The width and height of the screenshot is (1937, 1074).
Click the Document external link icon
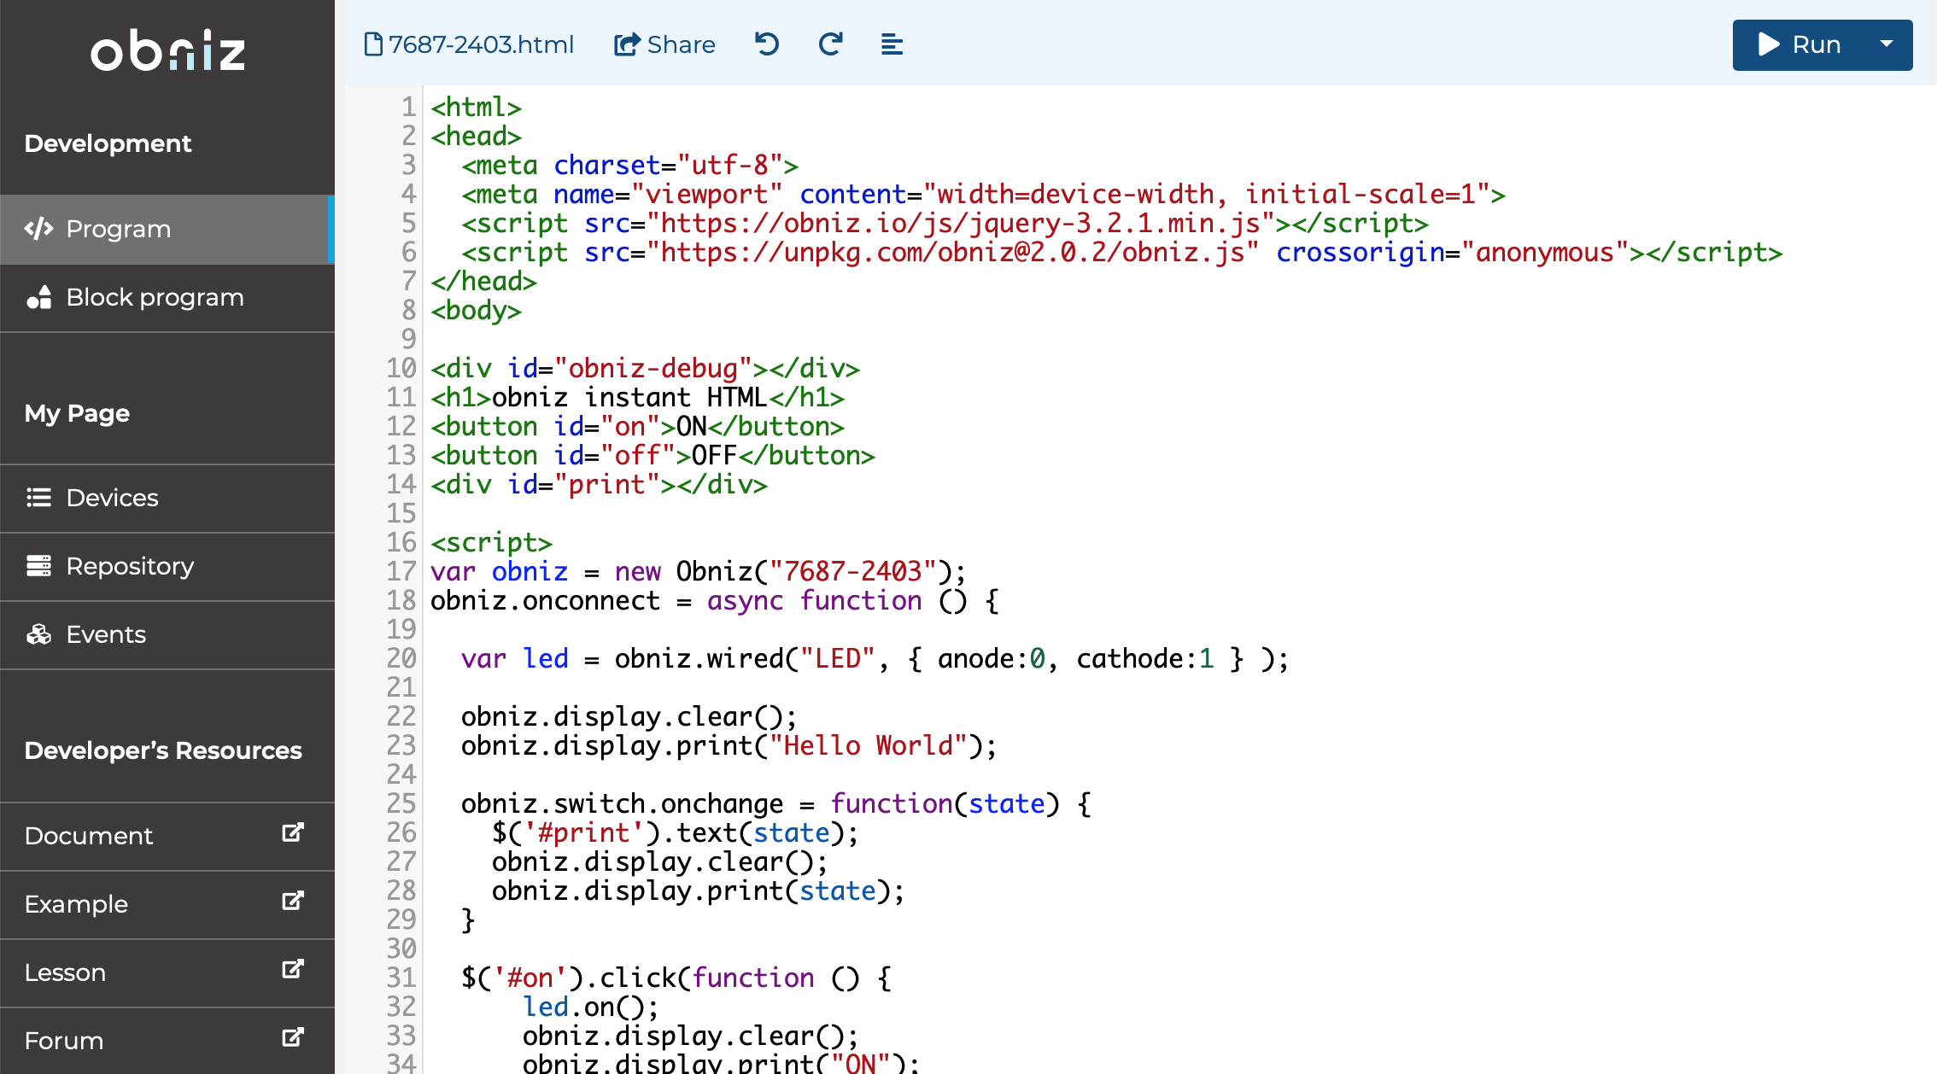[293, 832]
